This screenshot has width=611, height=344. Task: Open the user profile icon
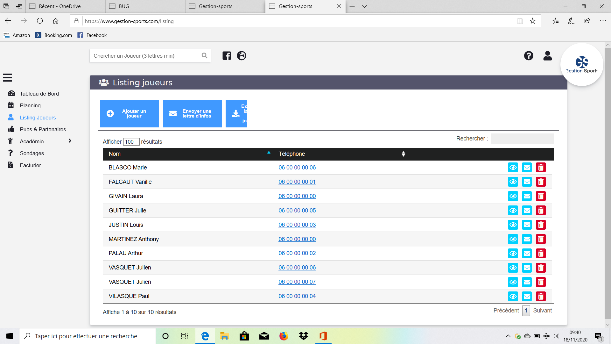(x=547, y=56)
